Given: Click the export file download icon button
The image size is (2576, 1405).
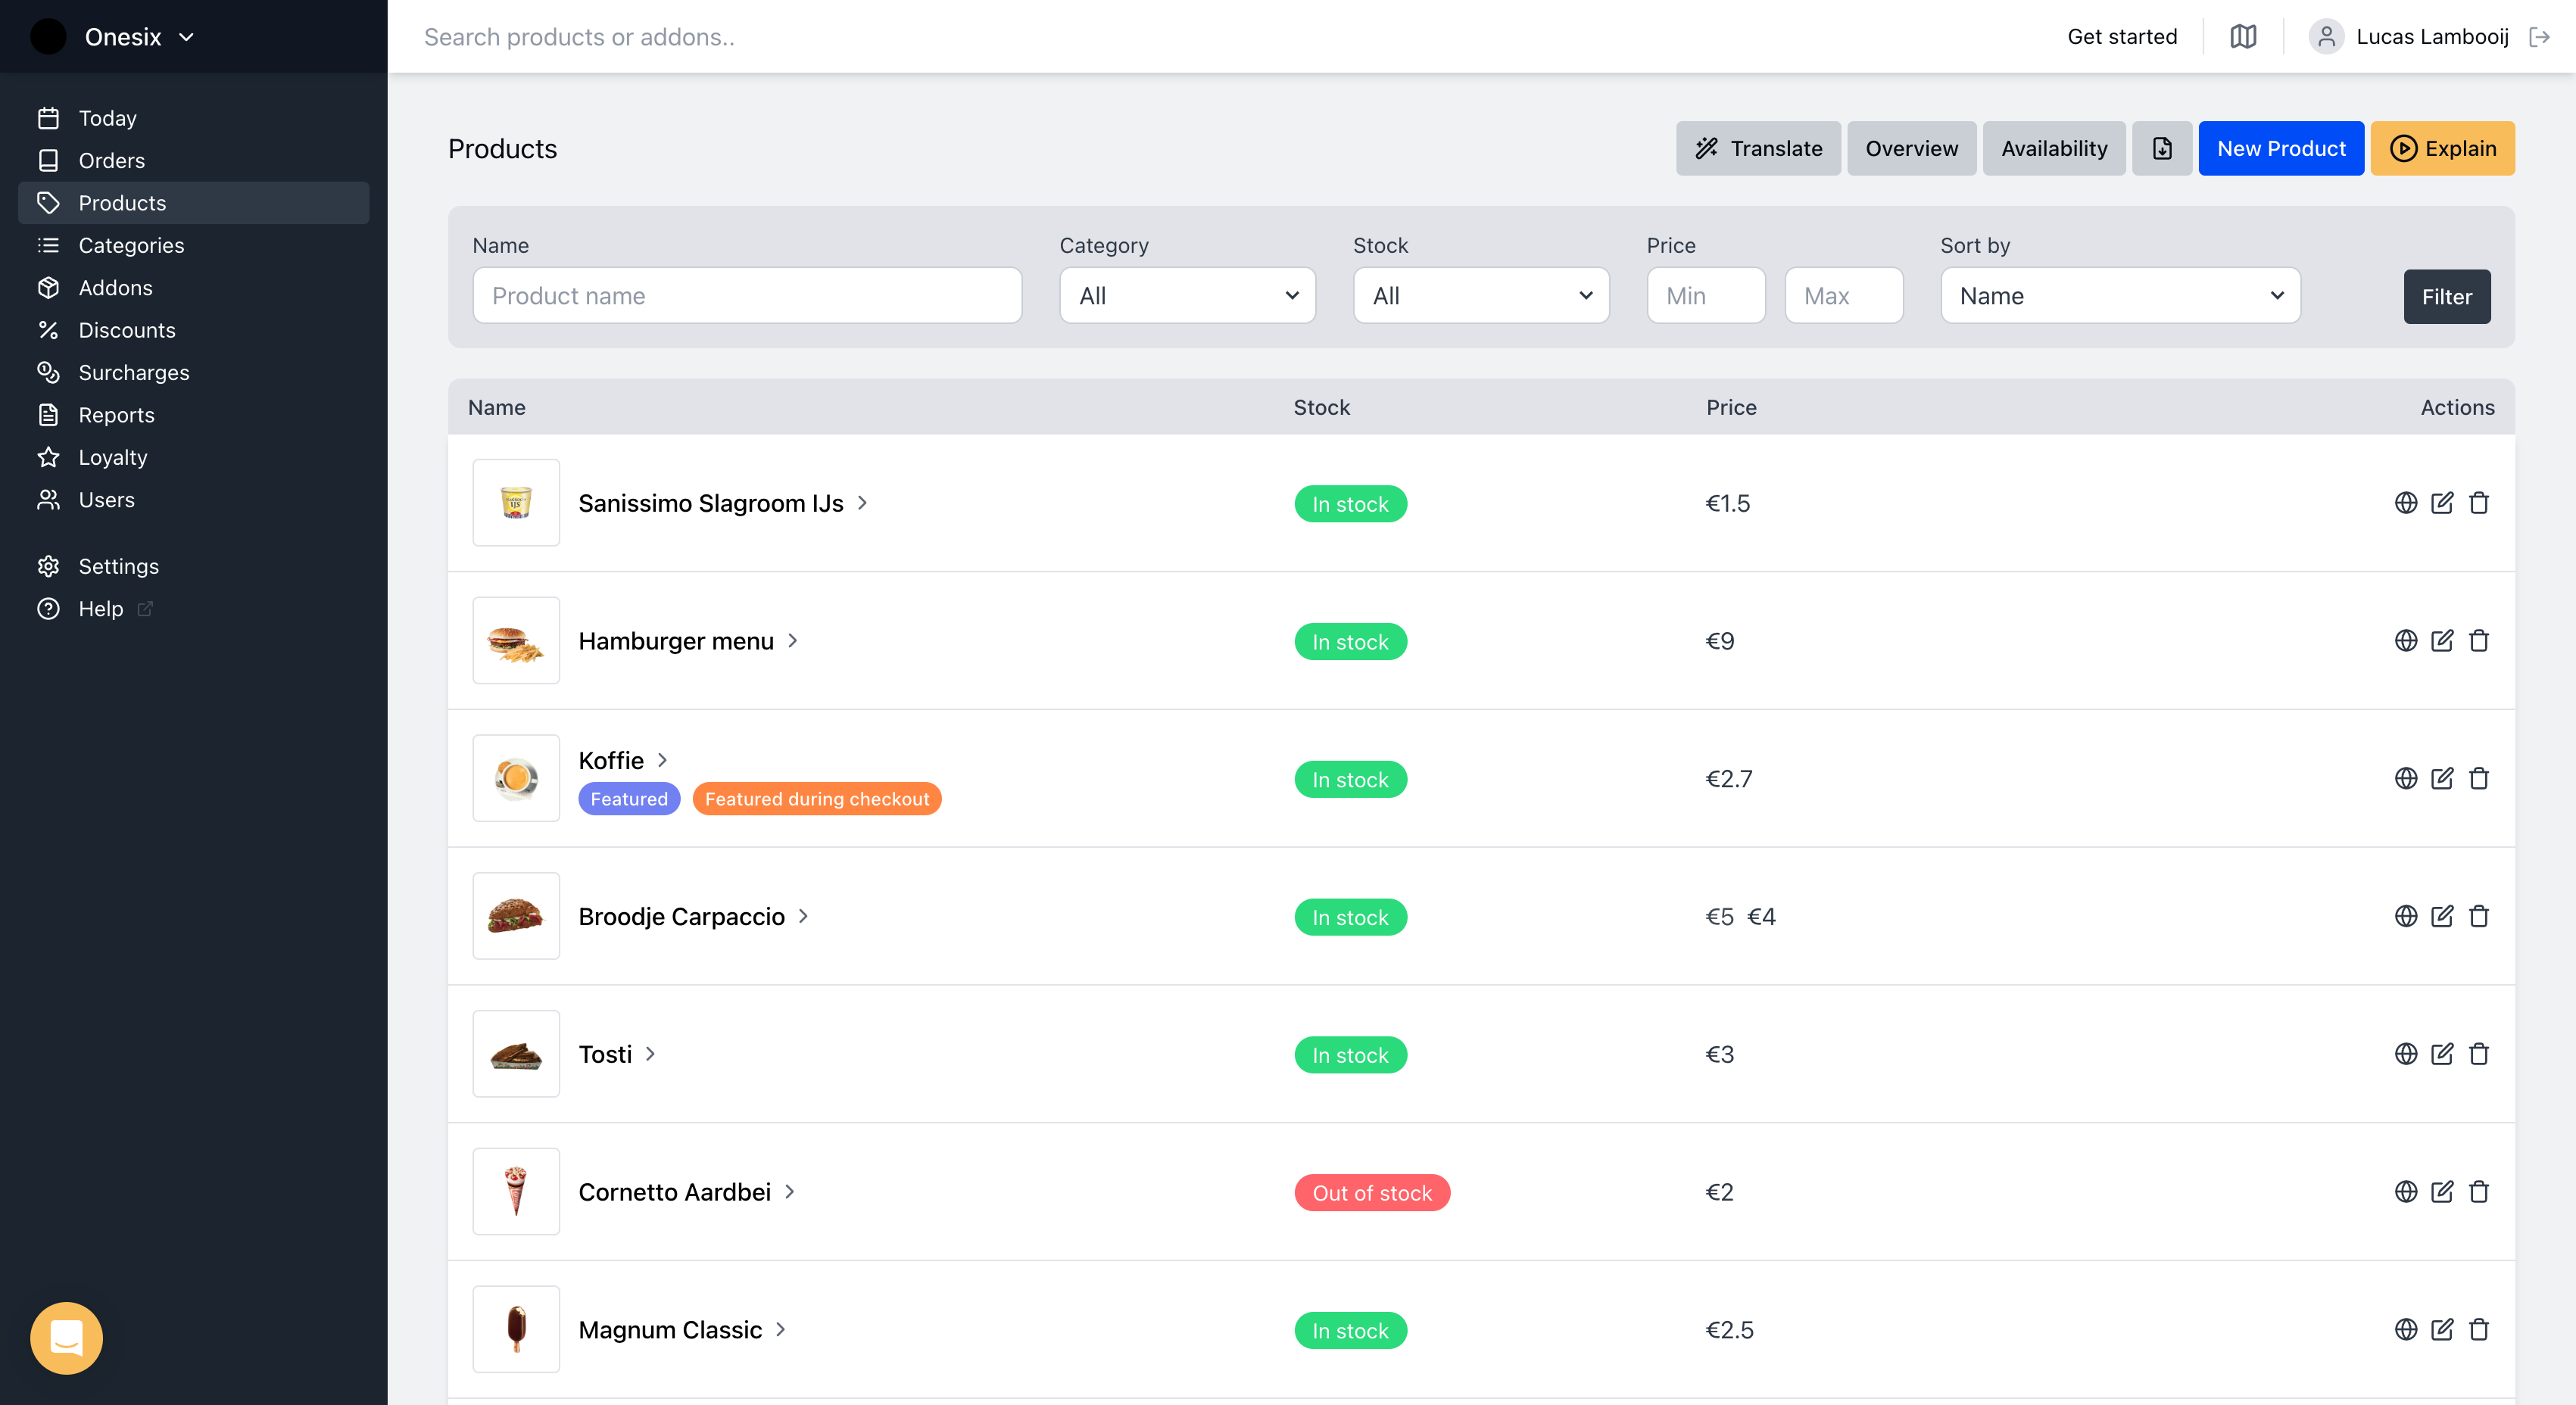Looking at the screenshot, I should pos(2162,149).
